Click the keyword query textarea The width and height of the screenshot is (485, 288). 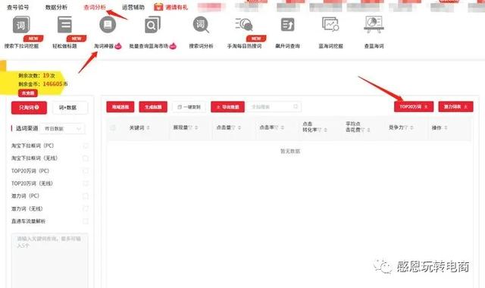[49, 261]
